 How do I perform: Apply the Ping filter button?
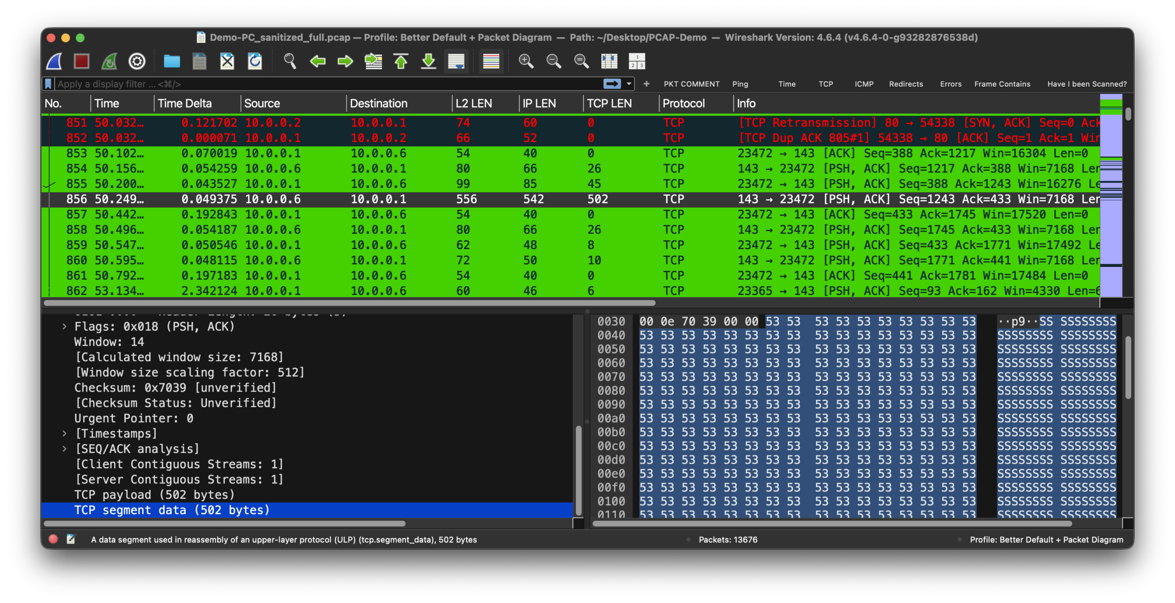coord(740,84)
